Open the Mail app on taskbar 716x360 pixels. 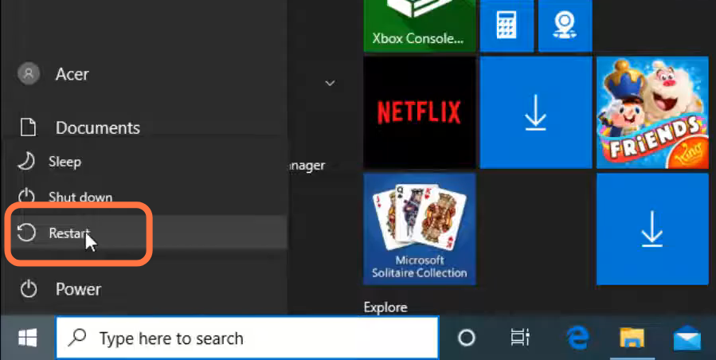tap(687, 338)
